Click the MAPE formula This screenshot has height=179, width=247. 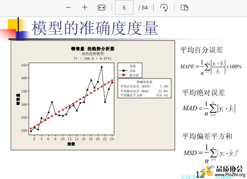[211, 67]
